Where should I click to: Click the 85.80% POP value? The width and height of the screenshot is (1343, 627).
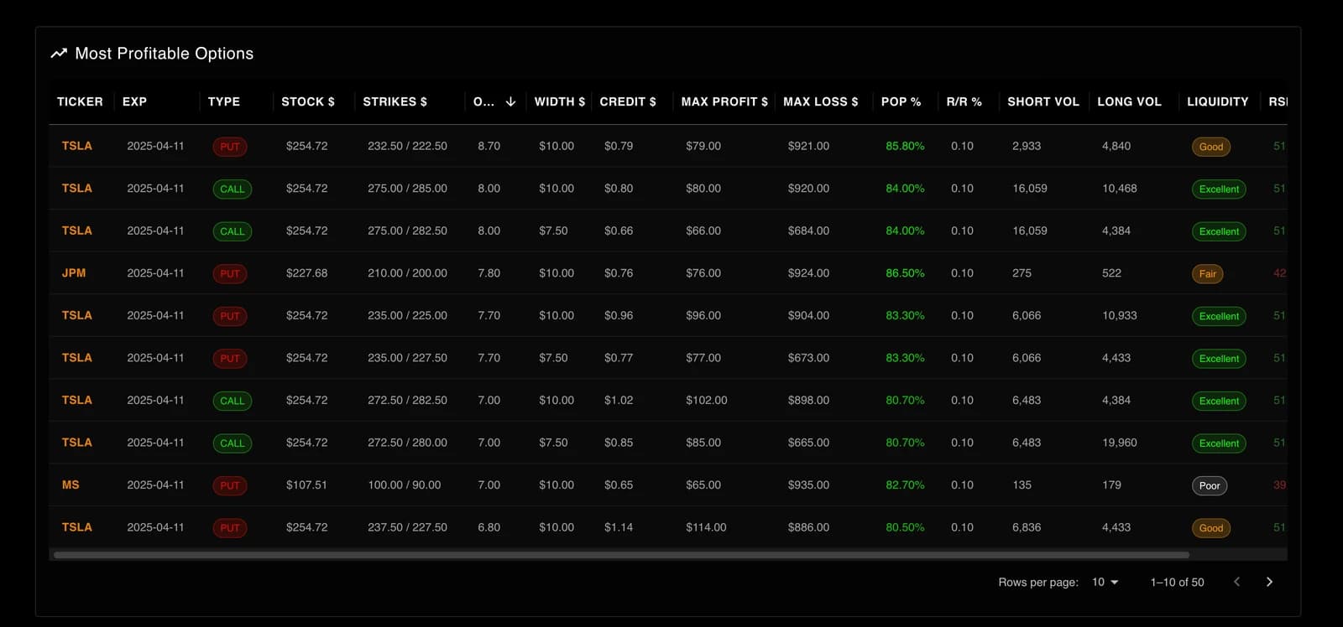(905, 146)
